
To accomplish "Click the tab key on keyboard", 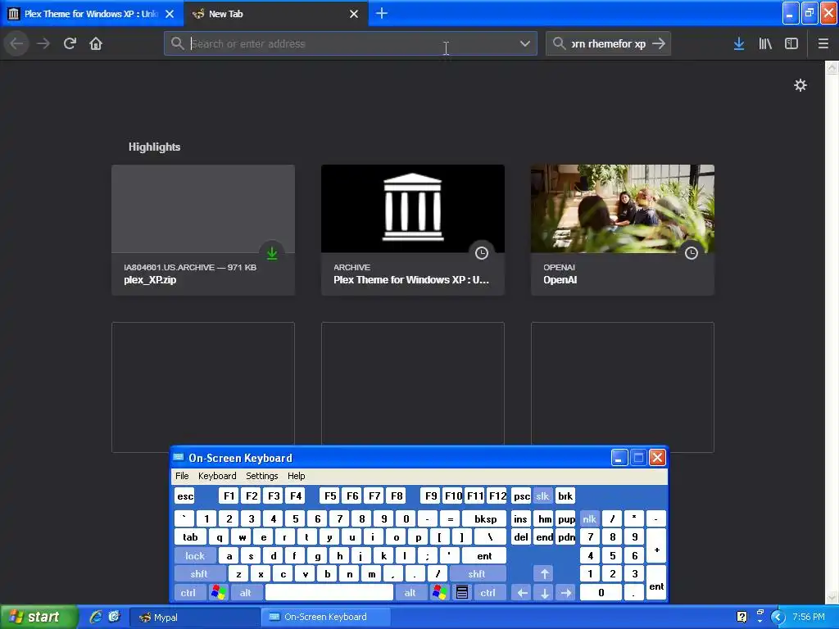I will tap(190, 537).
